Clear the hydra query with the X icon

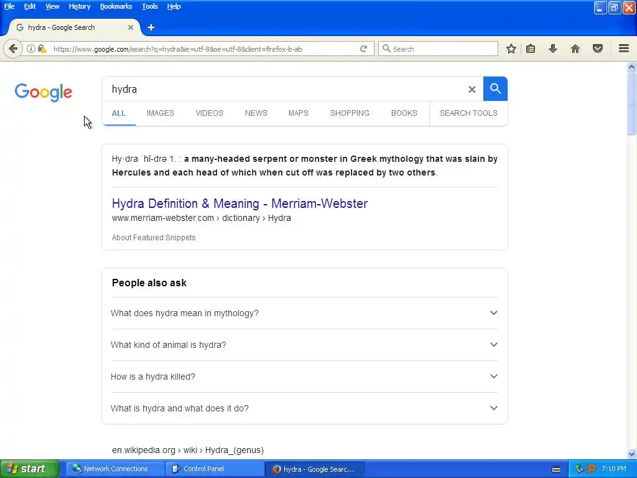pyautogui.click(x=472, y=89)
